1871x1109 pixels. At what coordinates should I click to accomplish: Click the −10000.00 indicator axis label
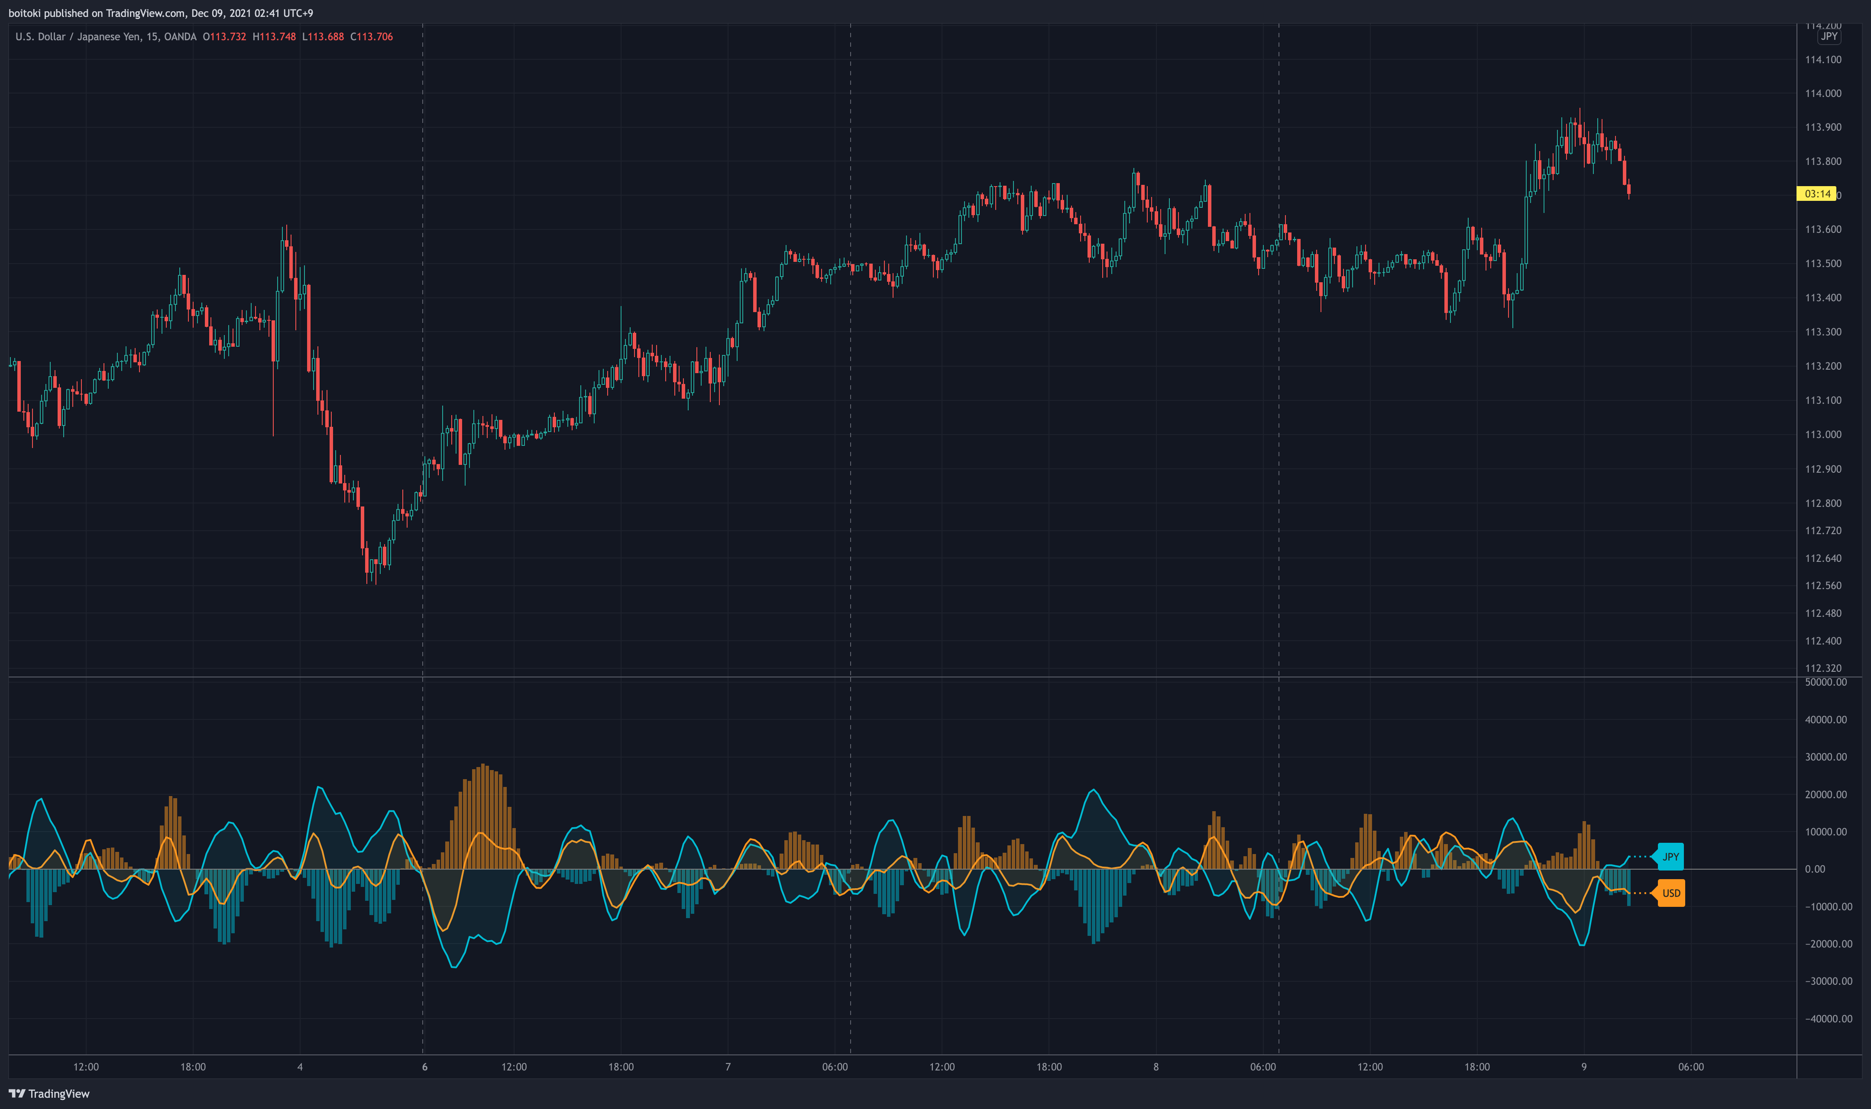1829,906
